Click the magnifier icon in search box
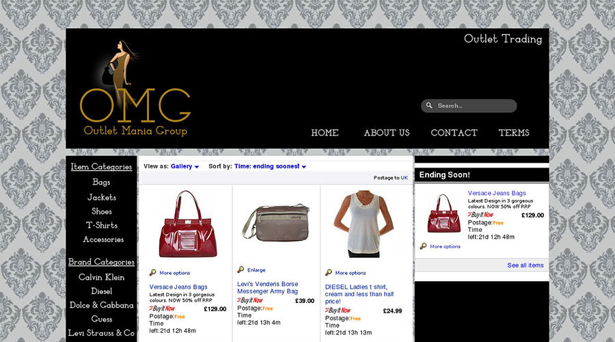Viewport: 615px width, 342px height. click(429, 105)
